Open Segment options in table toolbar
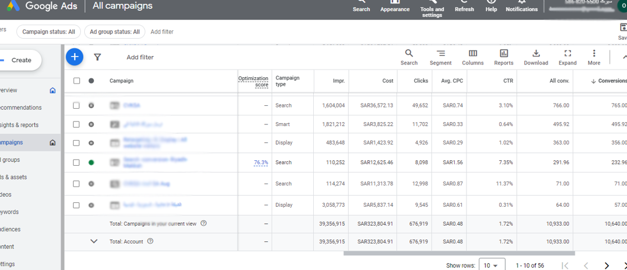This screenshot has width=627, height=270. pyautogui.click(x=441, y=57)
